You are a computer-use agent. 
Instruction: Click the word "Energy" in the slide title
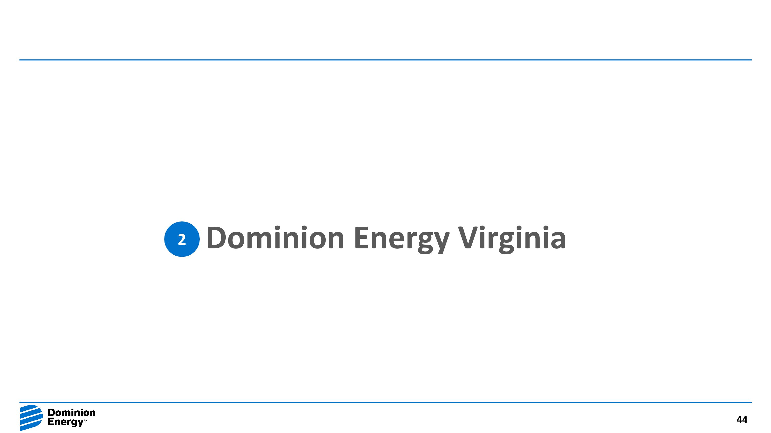(x=402, y=238)
